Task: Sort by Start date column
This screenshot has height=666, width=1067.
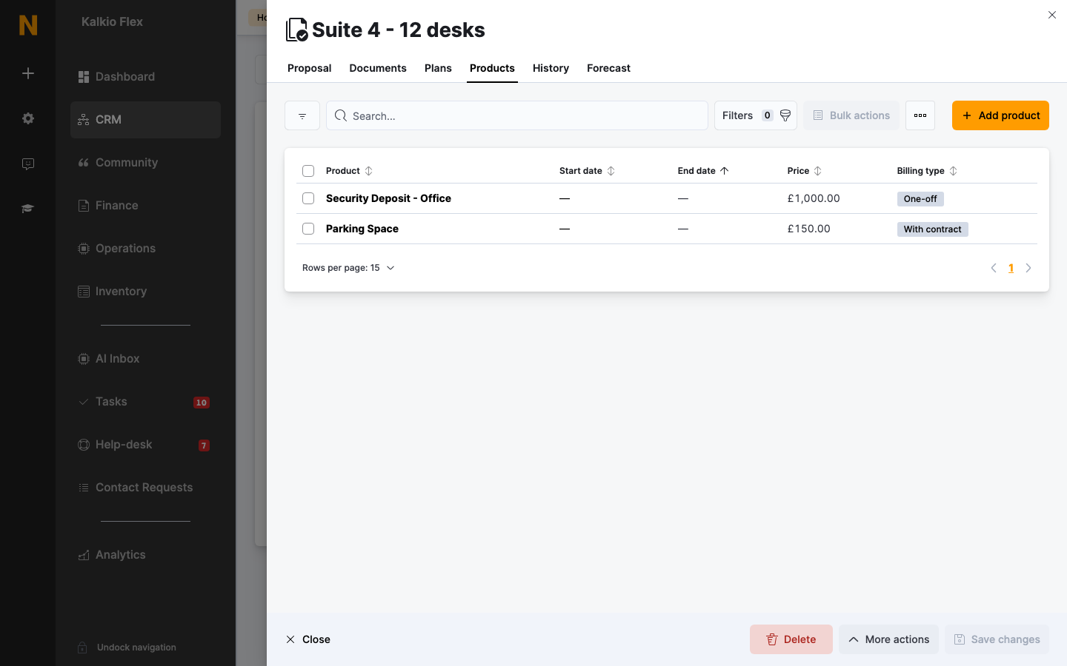Action: point(611,171)
